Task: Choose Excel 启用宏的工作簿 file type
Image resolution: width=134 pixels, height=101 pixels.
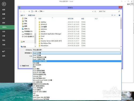Action: 77,57
